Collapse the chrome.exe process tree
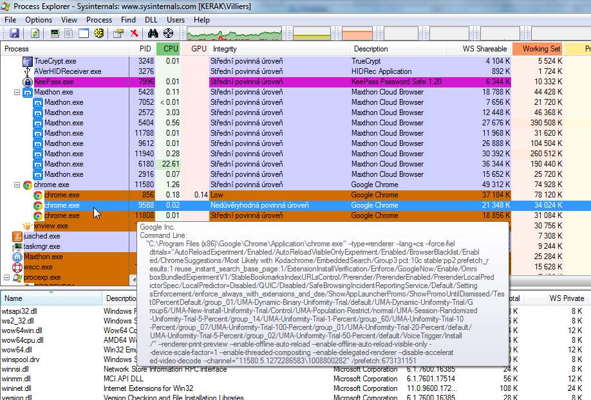The height and width of the screenshot is (400, 591). [17, 185]
